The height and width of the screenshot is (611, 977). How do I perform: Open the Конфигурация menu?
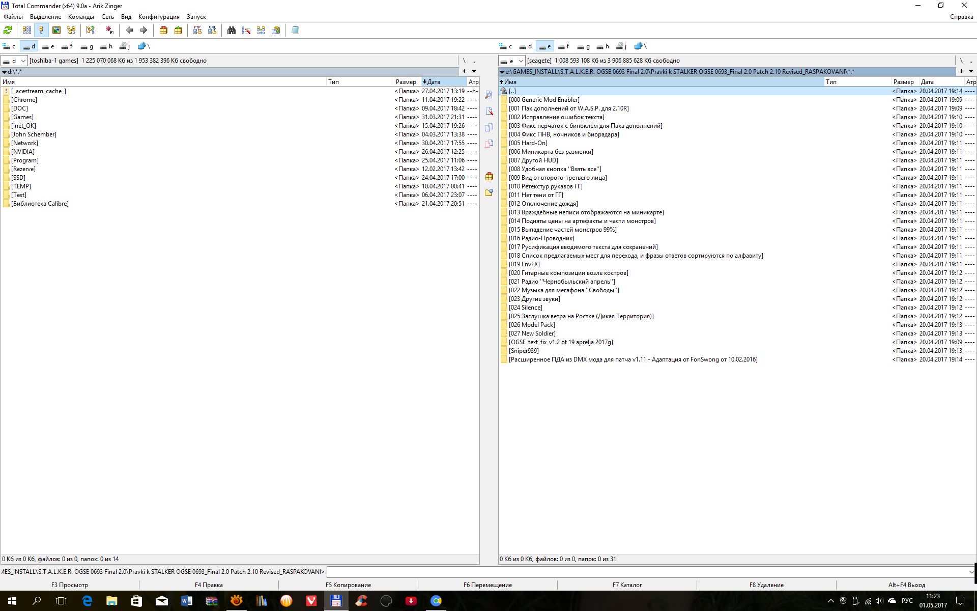[159, 17]
